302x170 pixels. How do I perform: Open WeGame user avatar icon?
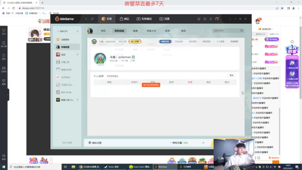coord(217,19)
